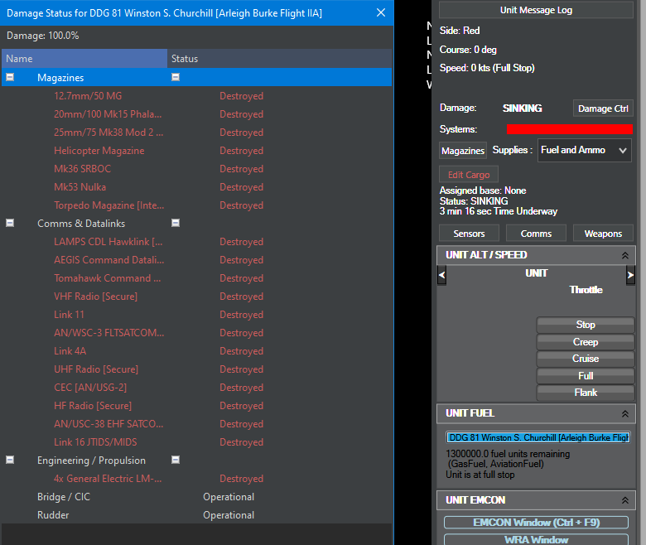Viewport: 646px width, 545px height.
Task: Click the 1300000.0 fuel units remaining text
Action: (x=508, y=454)
